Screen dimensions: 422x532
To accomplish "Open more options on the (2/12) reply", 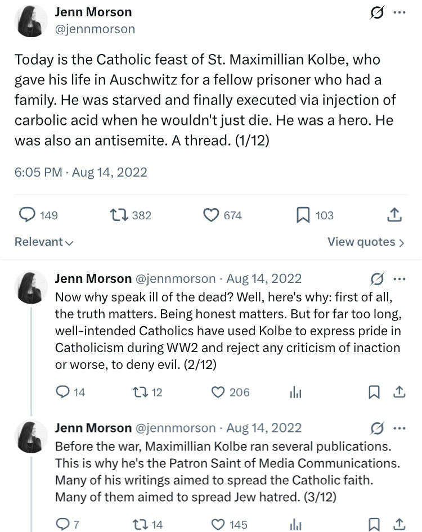I will (399, 279).
